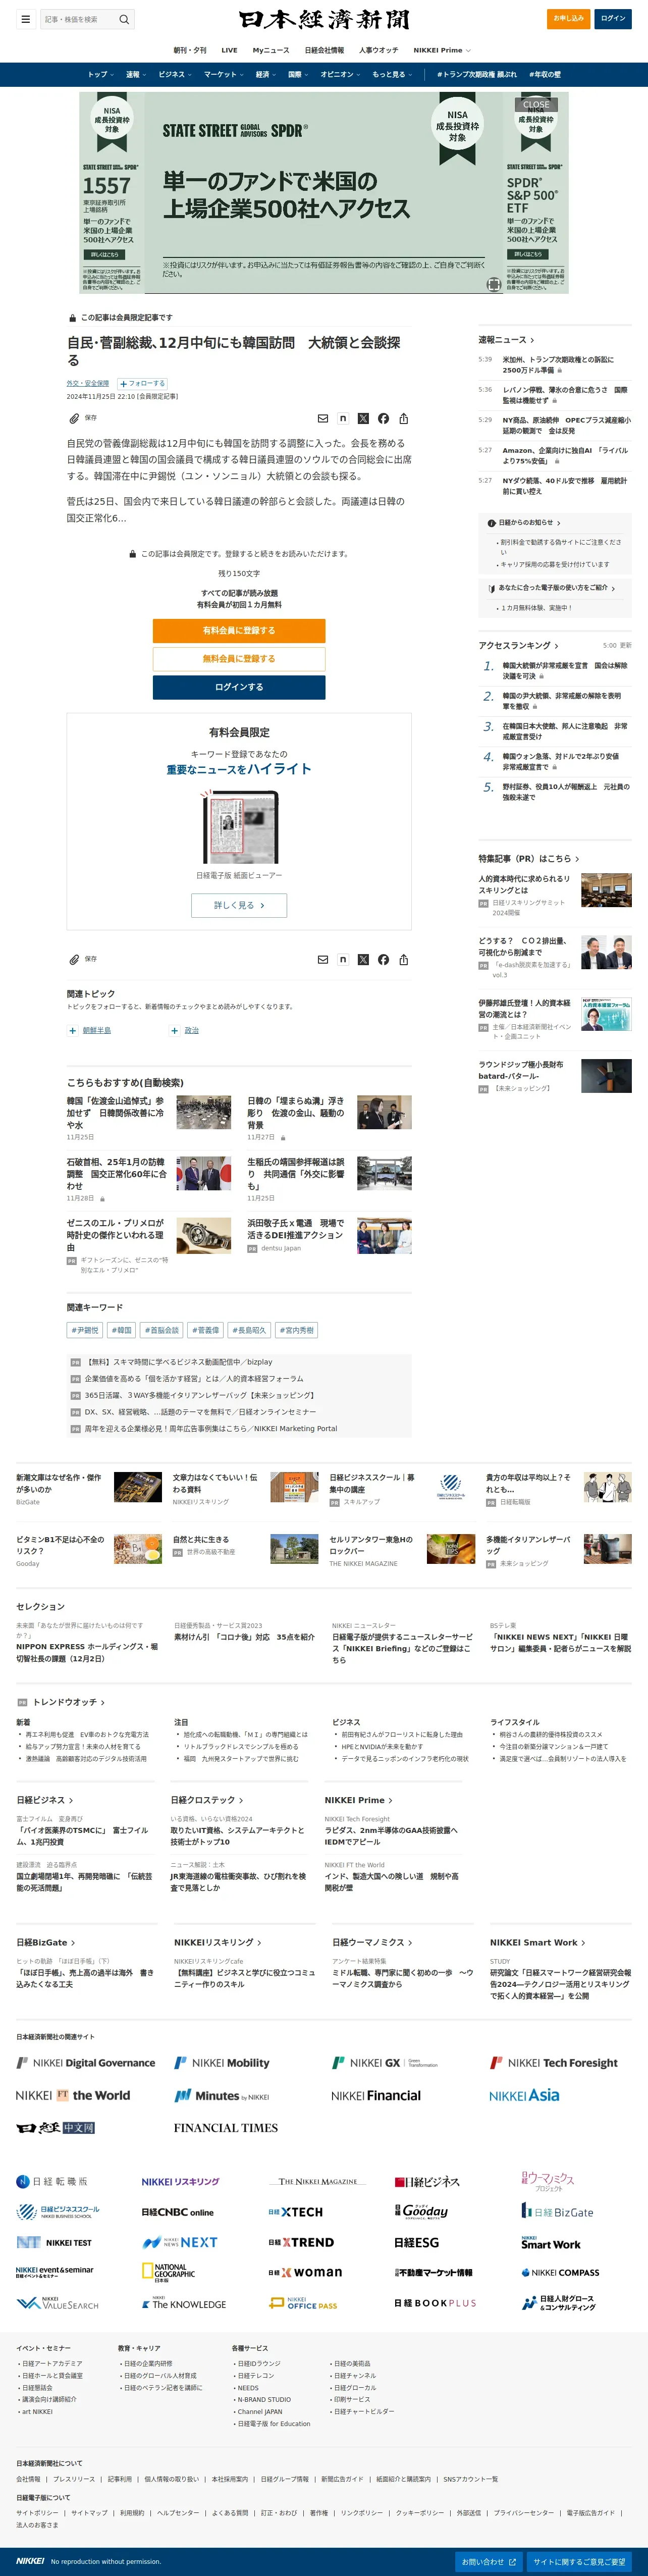Click the ログイン button in header
Image resolution: width=648 pixels, height=2576 pixels.
[613, 18]
